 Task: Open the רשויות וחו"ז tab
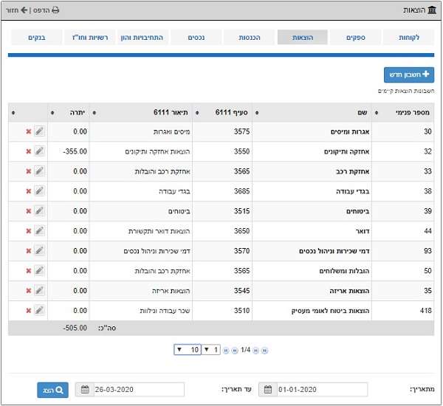[x=90, y=38]
